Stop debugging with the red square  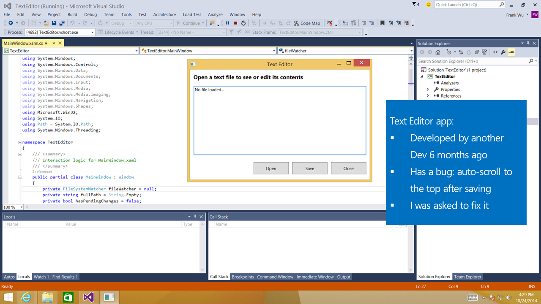(235, 23)
